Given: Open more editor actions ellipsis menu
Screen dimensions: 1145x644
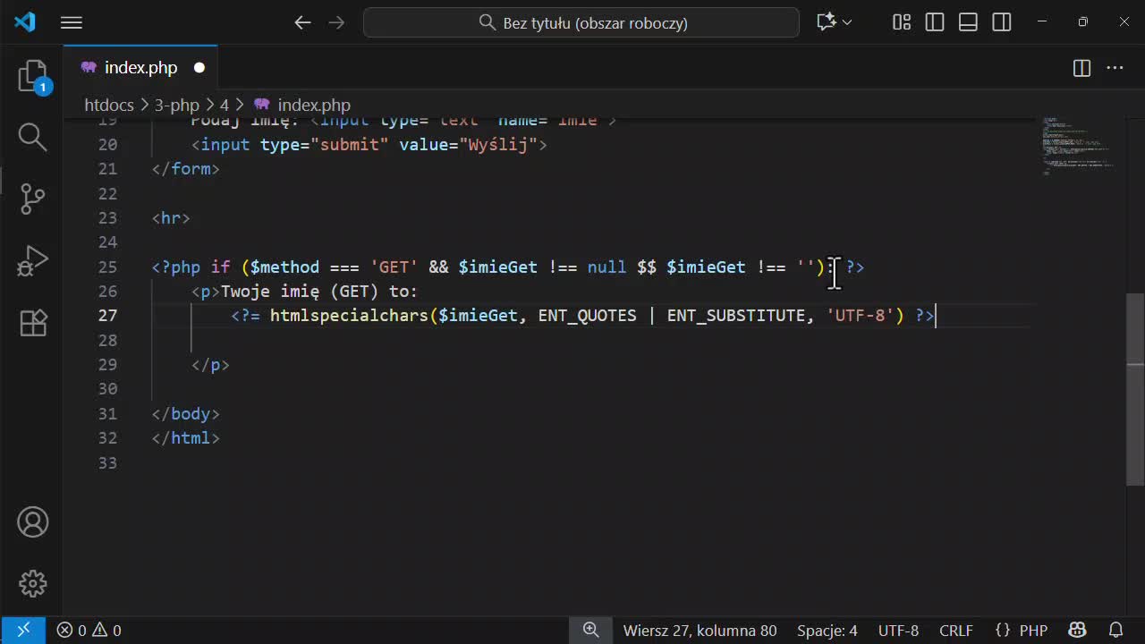Looking at the screenshot, I should pos(1115,68).
